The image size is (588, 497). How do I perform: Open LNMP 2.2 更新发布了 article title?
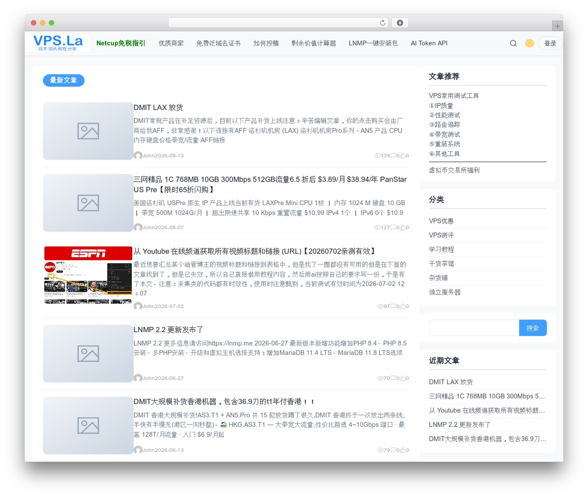[x=168, y=330]
